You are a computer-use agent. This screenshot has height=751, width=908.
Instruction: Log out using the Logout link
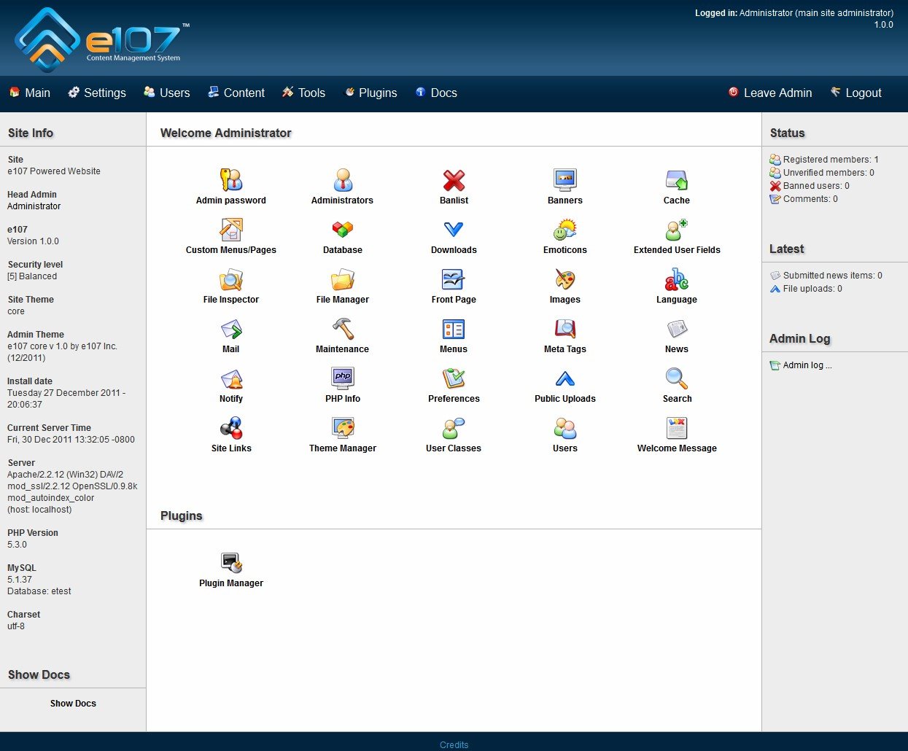coord(856,93)
